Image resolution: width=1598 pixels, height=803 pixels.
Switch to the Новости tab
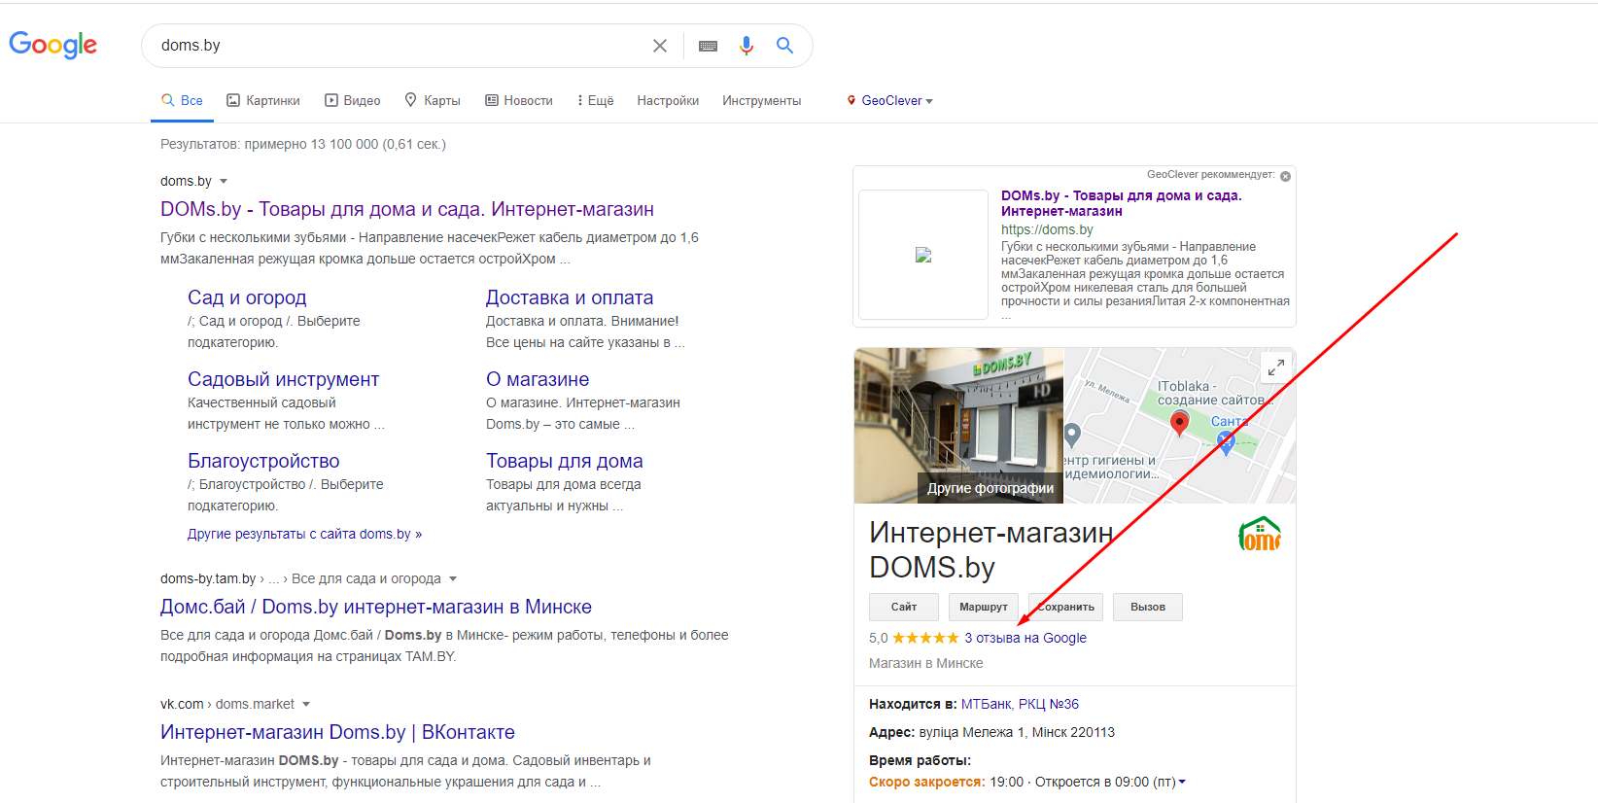519,100
